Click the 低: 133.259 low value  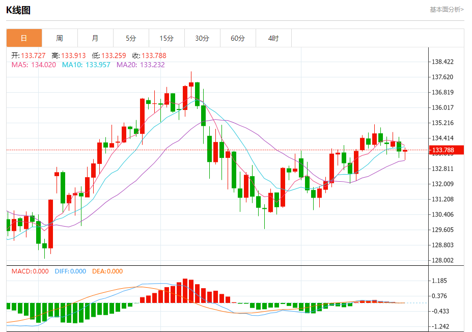(x=109, y=56)
